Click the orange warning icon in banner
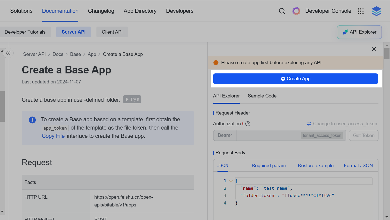 click(216, 63)
